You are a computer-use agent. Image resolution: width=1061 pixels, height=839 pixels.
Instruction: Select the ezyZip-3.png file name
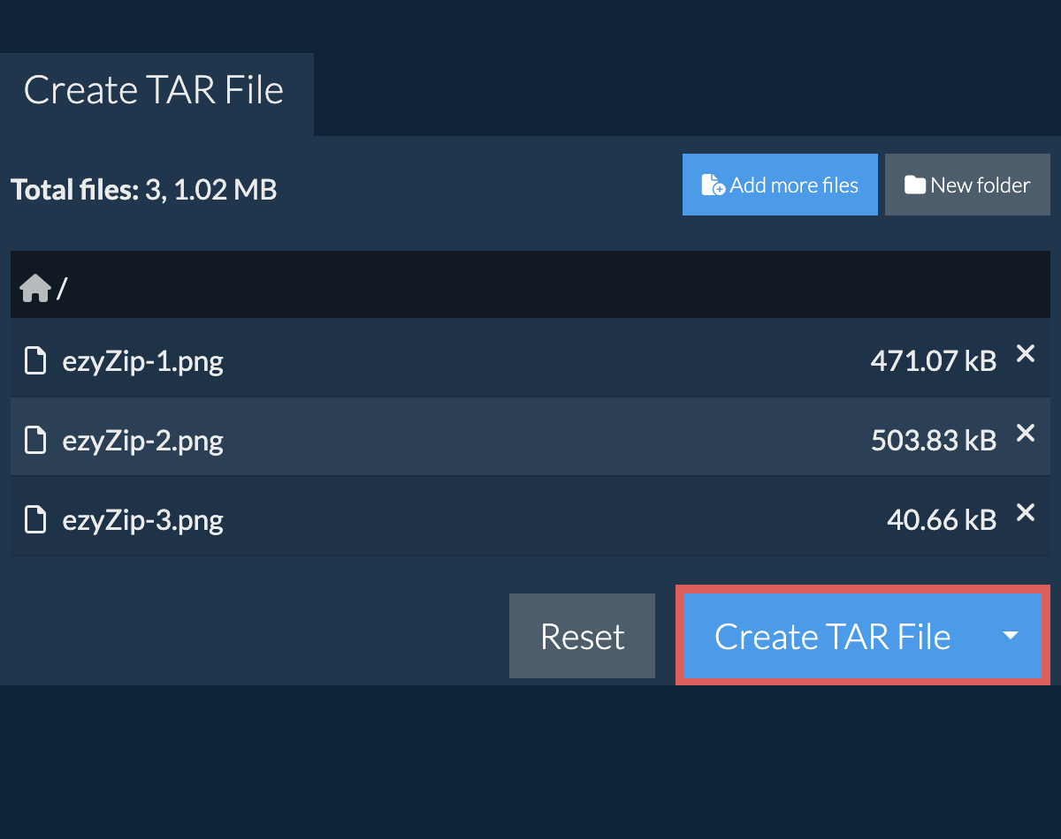(142, 519)
